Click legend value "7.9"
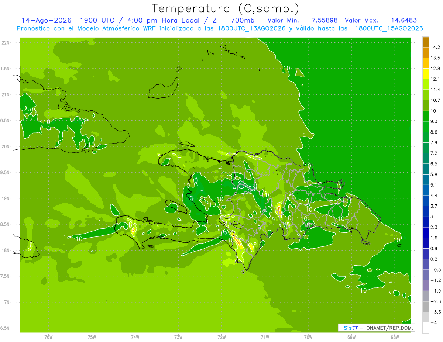This screenshot has height=342, width=443. click(x=434, y=142)
